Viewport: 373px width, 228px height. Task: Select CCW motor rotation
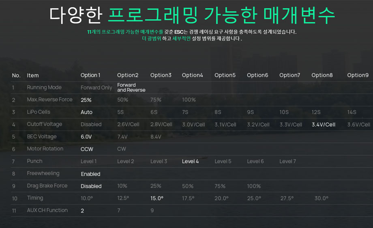tap(87, 149)
